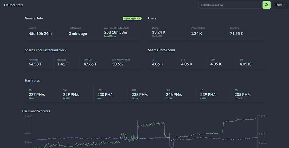
Task: Focus the Enter Bitcoin address field
Action: pyautogui.click(x=229, y=5)
